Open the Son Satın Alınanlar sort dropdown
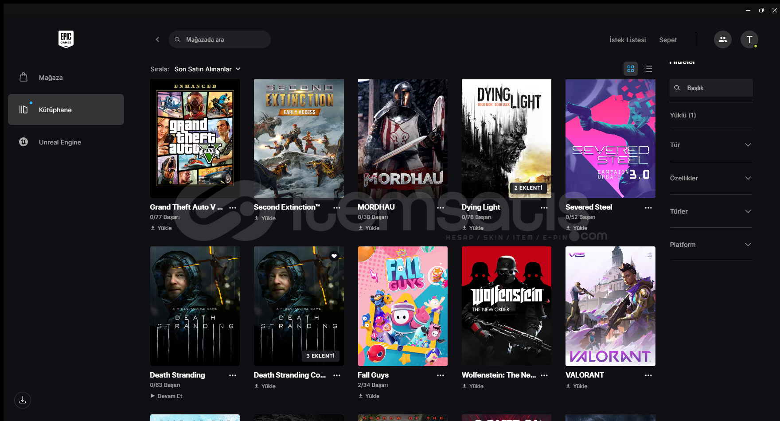780x421 pixels. (x=207, y=69)
